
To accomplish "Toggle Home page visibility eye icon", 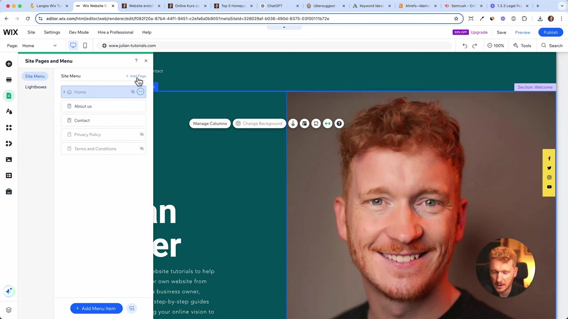I will pos(133,92).
